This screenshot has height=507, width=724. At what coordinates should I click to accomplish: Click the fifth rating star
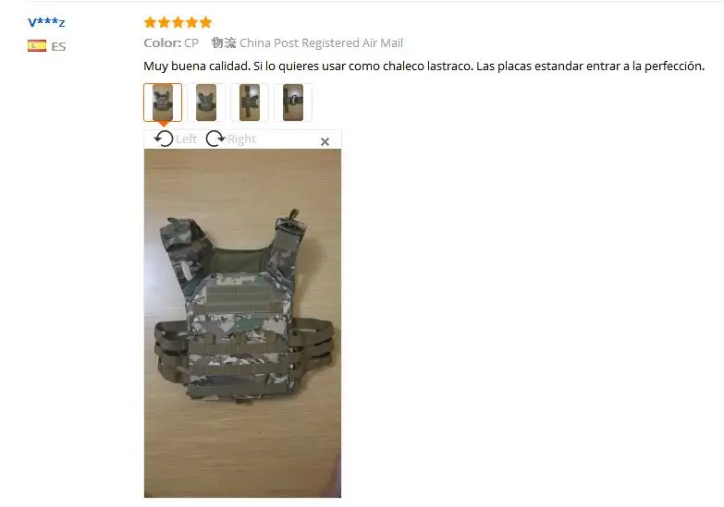point(205,21)
